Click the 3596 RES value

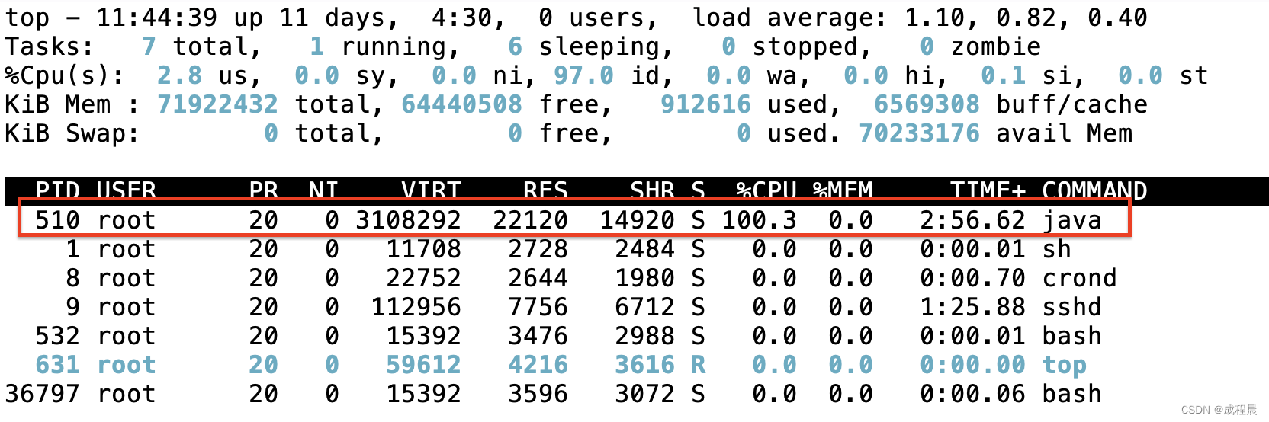coord(538,394)
